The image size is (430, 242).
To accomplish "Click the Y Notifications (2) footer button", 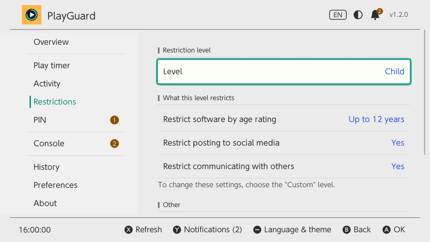I will pyautogui.click(x=207, y=230).
